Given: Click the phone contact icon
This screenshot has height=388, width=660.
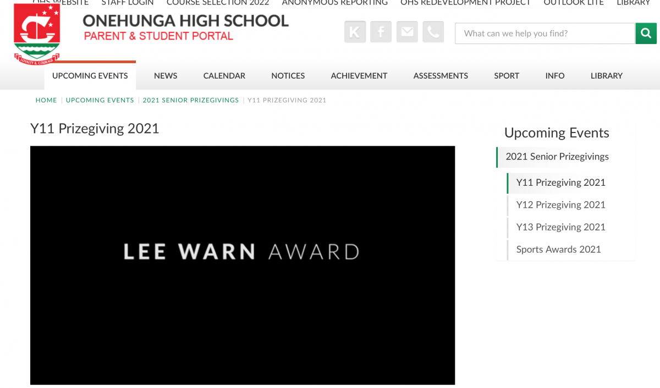Looking at the screenshot, I should (x=433, y=32).
